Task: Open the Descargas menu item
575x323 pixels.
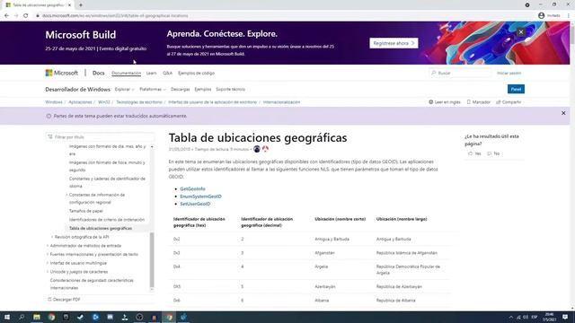Action: pos(180,90)
